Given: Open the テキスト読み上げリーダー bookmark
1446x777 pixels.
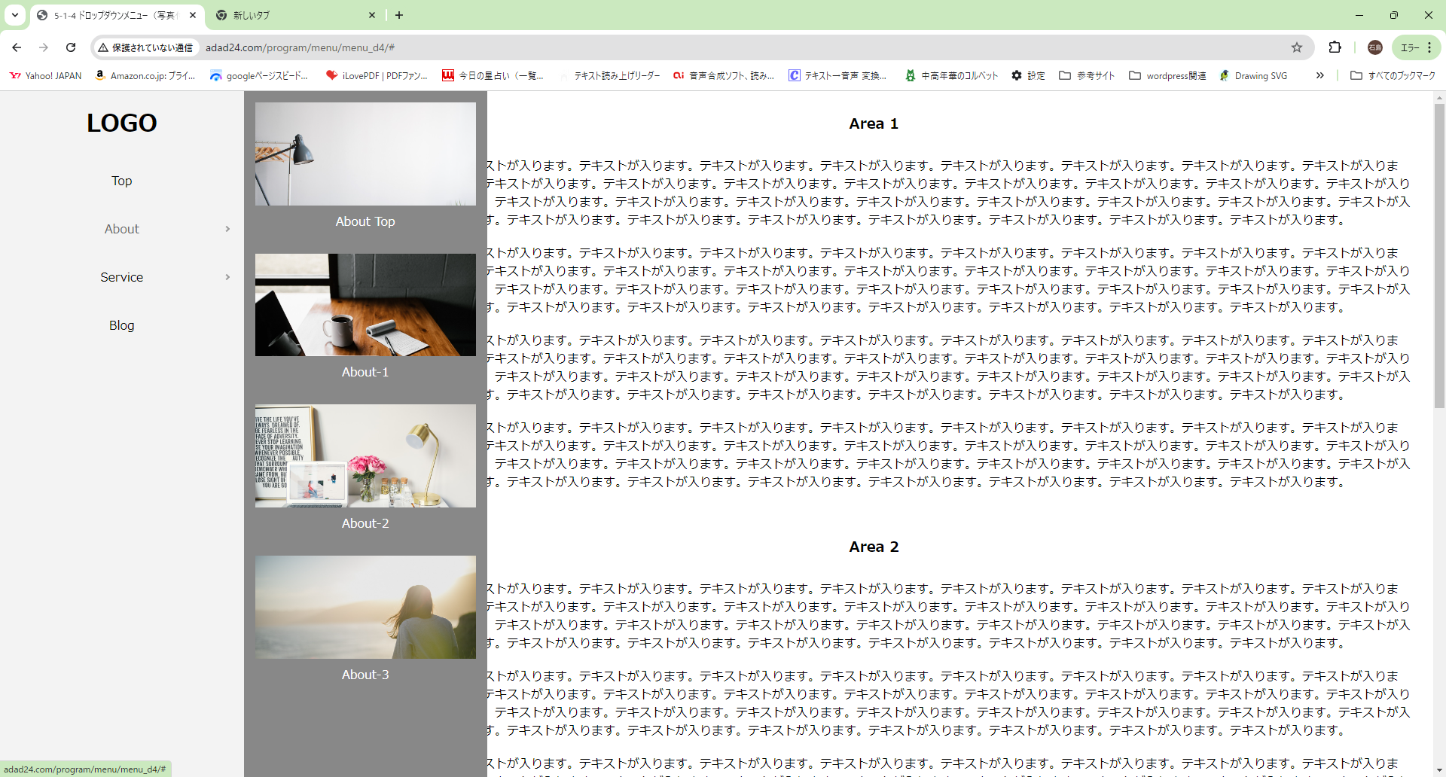Looking at the screenshot, I should pyautogui.click(x=609, y=75).
